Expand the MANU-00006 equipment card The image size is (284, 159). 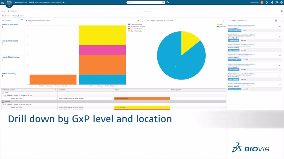[280, 27]
